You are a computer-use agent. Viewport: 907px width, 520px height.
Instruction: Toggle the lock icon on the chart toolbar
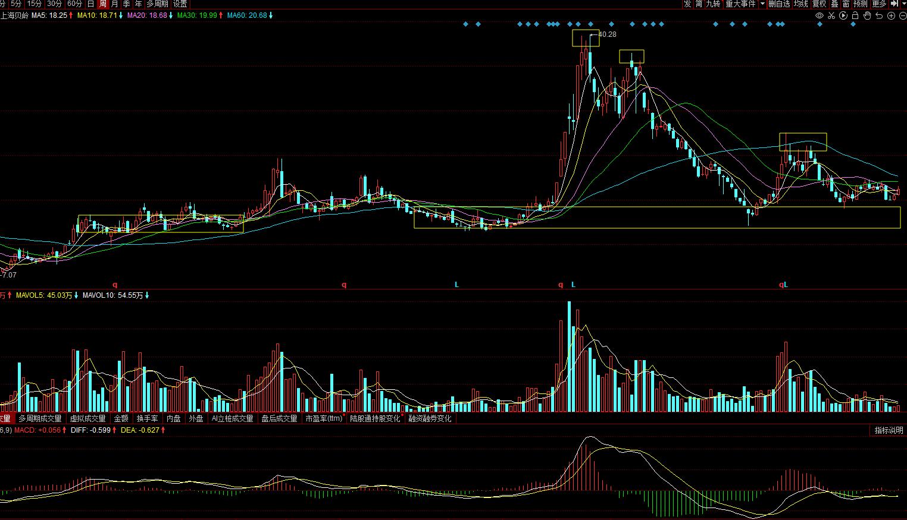tap(855, 15)
